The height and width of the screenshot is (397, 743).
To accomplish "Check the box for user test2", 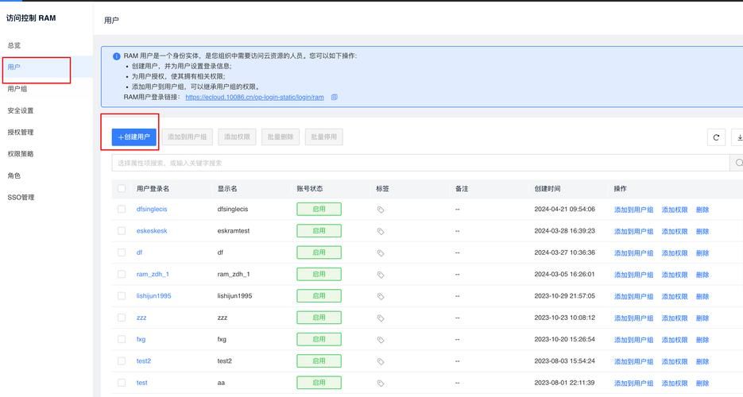I will coord(122,361).
